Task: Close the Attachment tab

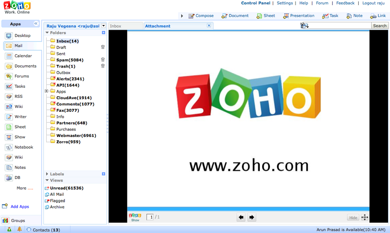Action: tap(209, 26)
